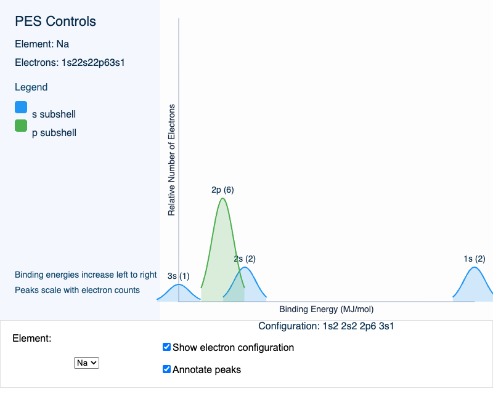Image resolution: width=493 pixels, height=394 pixels.
Task: Click the blue s subshell legend swatch
Action: click(x=21, y=107)
